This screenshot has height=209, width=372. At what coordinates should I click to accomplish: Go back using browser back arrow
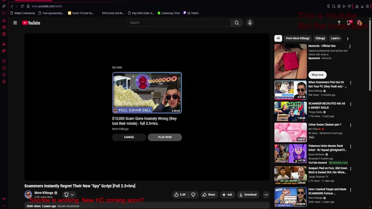[12, 6]
